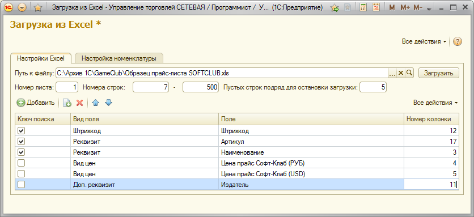Move row up with blue up arrow

[95, 103]
